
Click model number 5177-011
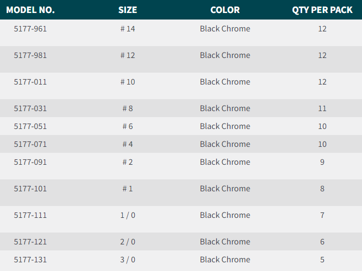(30, 82)
